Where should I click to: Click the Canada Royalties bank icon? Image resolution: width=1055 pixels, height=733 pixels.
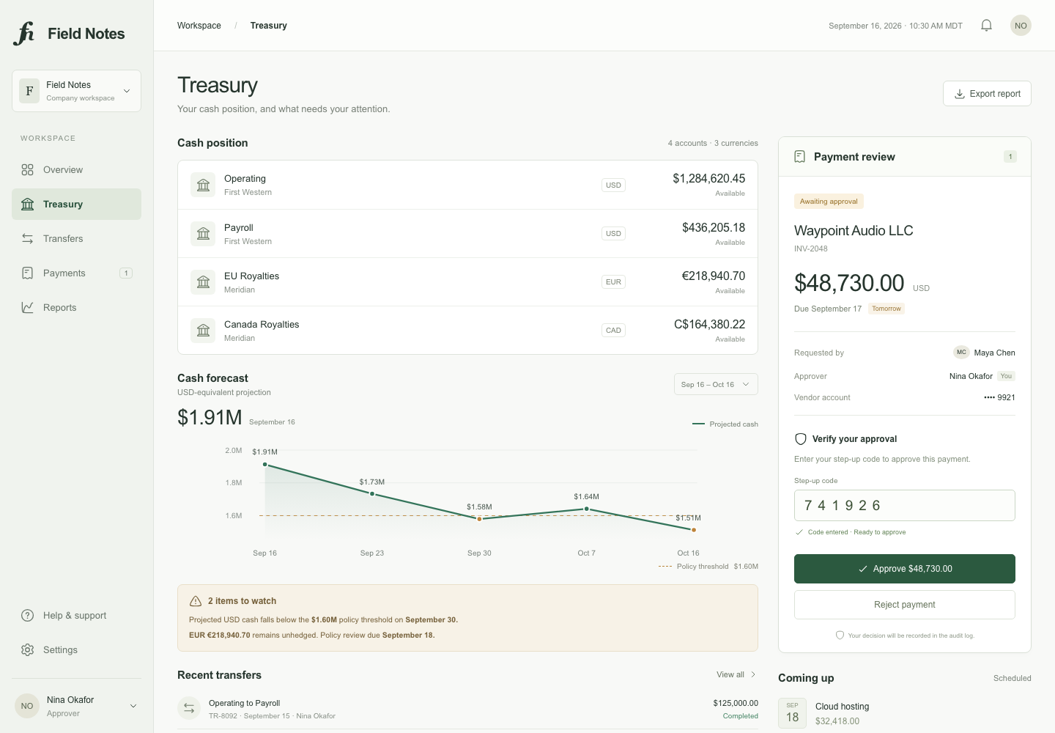[203, 331]
